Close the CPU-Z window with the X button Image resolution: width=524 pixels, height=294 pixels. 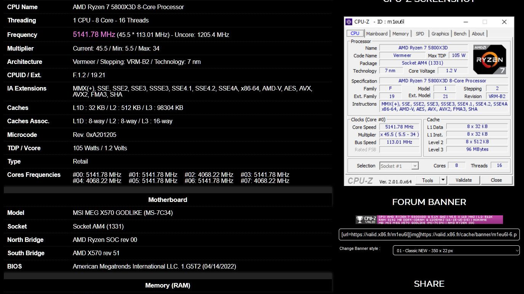pos(504,22)
